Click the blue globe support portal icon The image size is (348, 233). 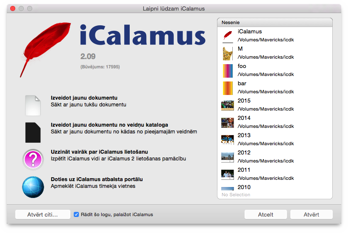[33, 187]
